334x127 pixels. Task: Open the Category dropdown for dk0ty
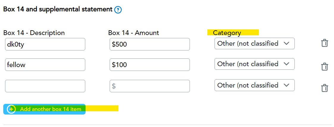tap(254, 43)
